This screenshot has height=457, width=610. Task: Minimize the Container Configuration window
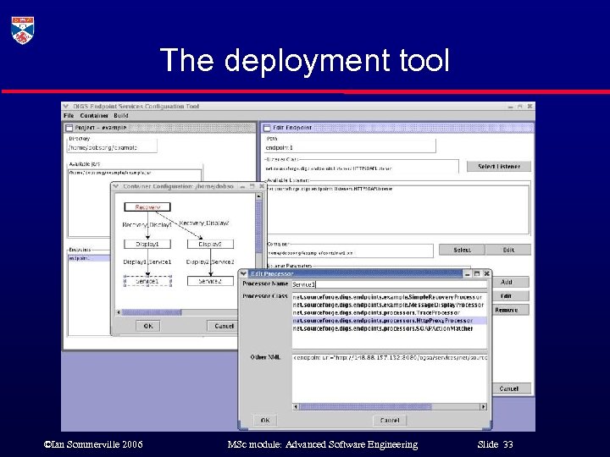coord(243,186)
